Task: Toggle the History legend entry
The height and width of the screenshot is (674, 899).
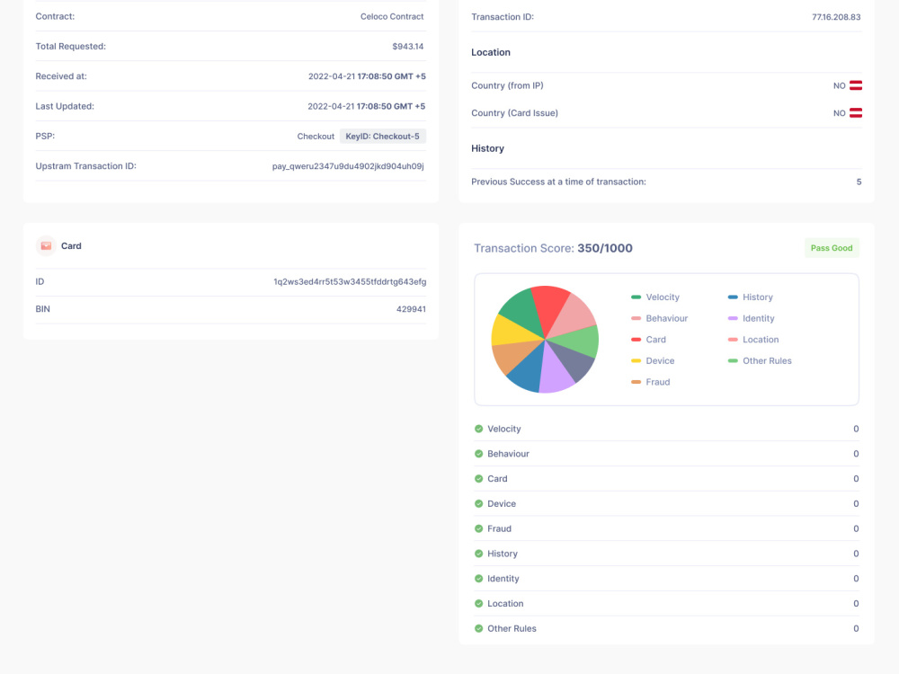Action: click(750, 297)
